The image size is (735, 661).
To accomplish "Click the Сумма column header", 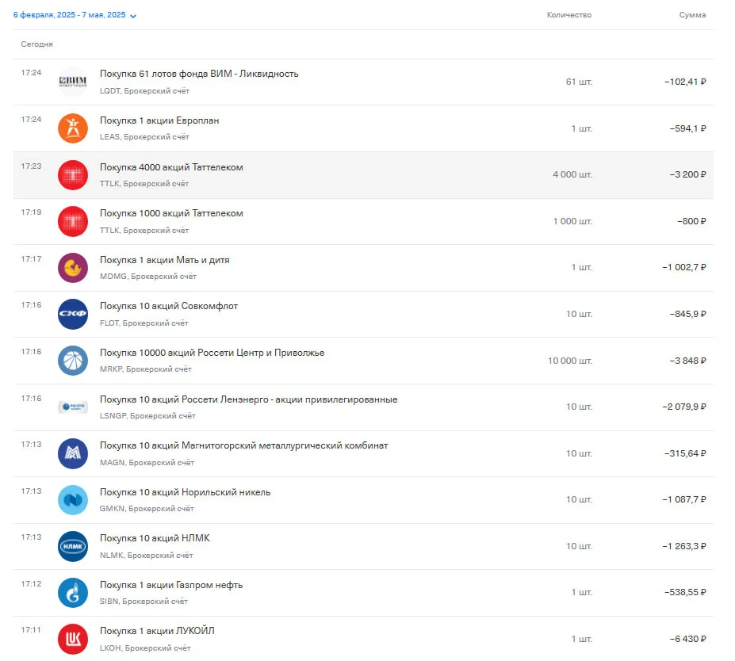I will (692, 15).
